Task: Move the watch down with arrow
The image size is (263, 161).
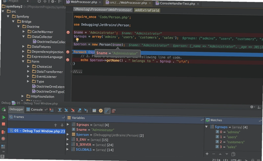Action: pyautogui.click(x=227, y=154)
